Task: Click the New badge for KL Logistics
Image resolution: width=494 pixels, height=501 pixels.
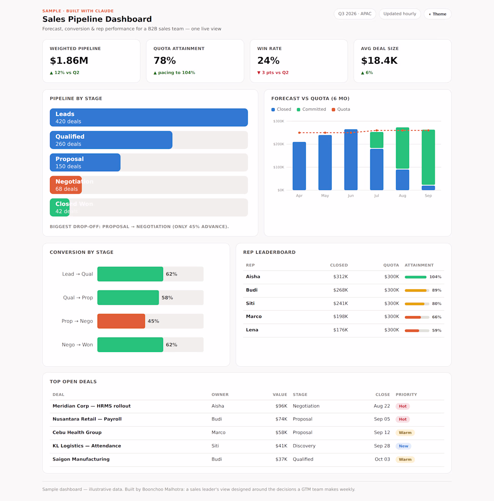Action: (403, 446)
